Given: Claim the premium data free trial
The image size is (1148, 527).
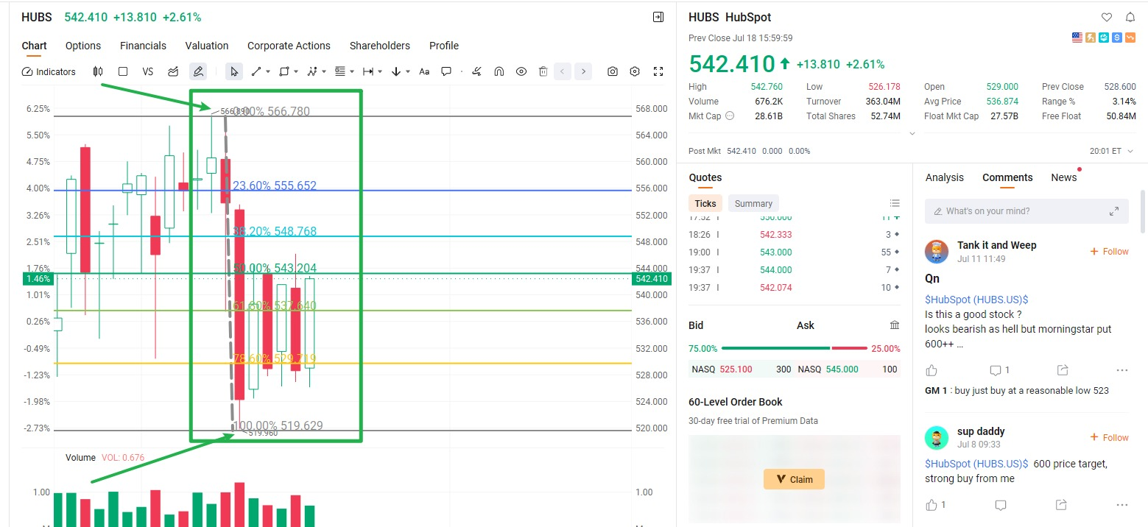Looking at the screenshot, I should point(795,479).
